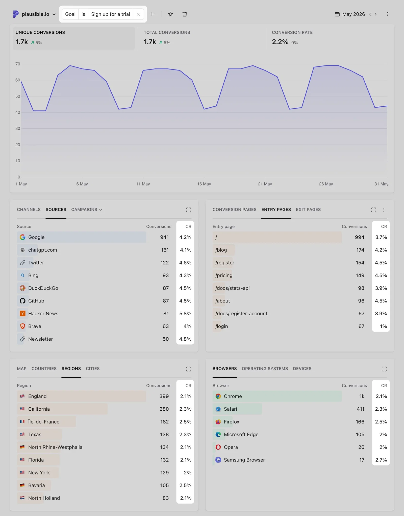Click the Samsung Browser icon

[218, 460]
